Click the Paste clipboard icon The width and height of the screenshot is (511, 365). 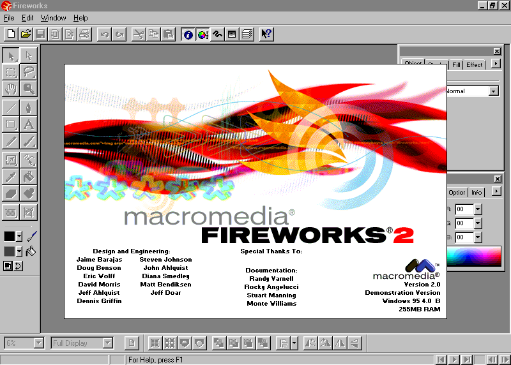pyautogui.click(x=169, y=34)
